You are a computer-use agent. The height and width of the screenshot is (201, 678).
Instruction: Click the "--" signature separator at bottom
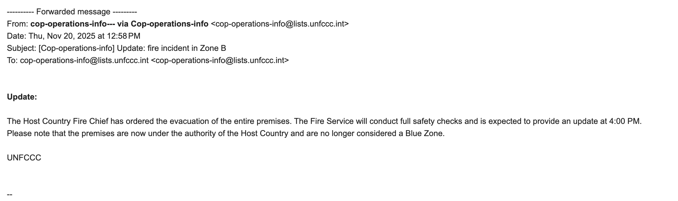point(10,194)
